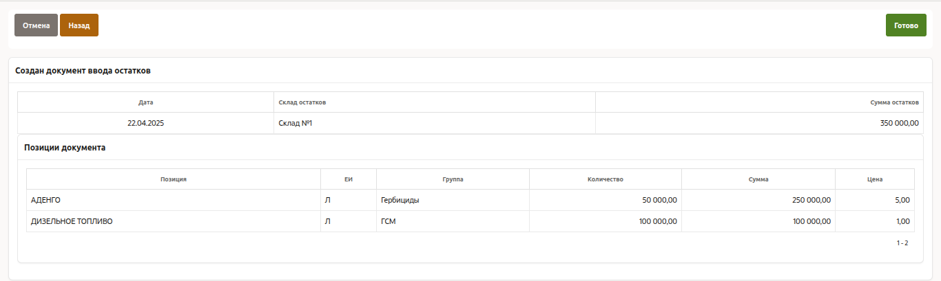The width and height of the screenshot is (941, 281).
Task: Click the Дата column header
Action: (x=145, y=102)
